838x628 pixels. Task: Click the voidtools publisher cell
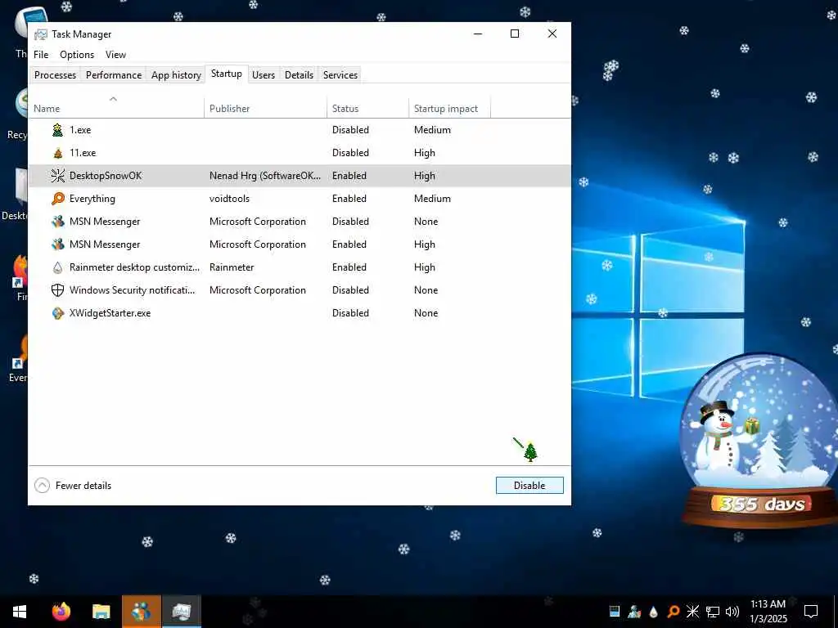pyautogui.click(x=229, y=199)
